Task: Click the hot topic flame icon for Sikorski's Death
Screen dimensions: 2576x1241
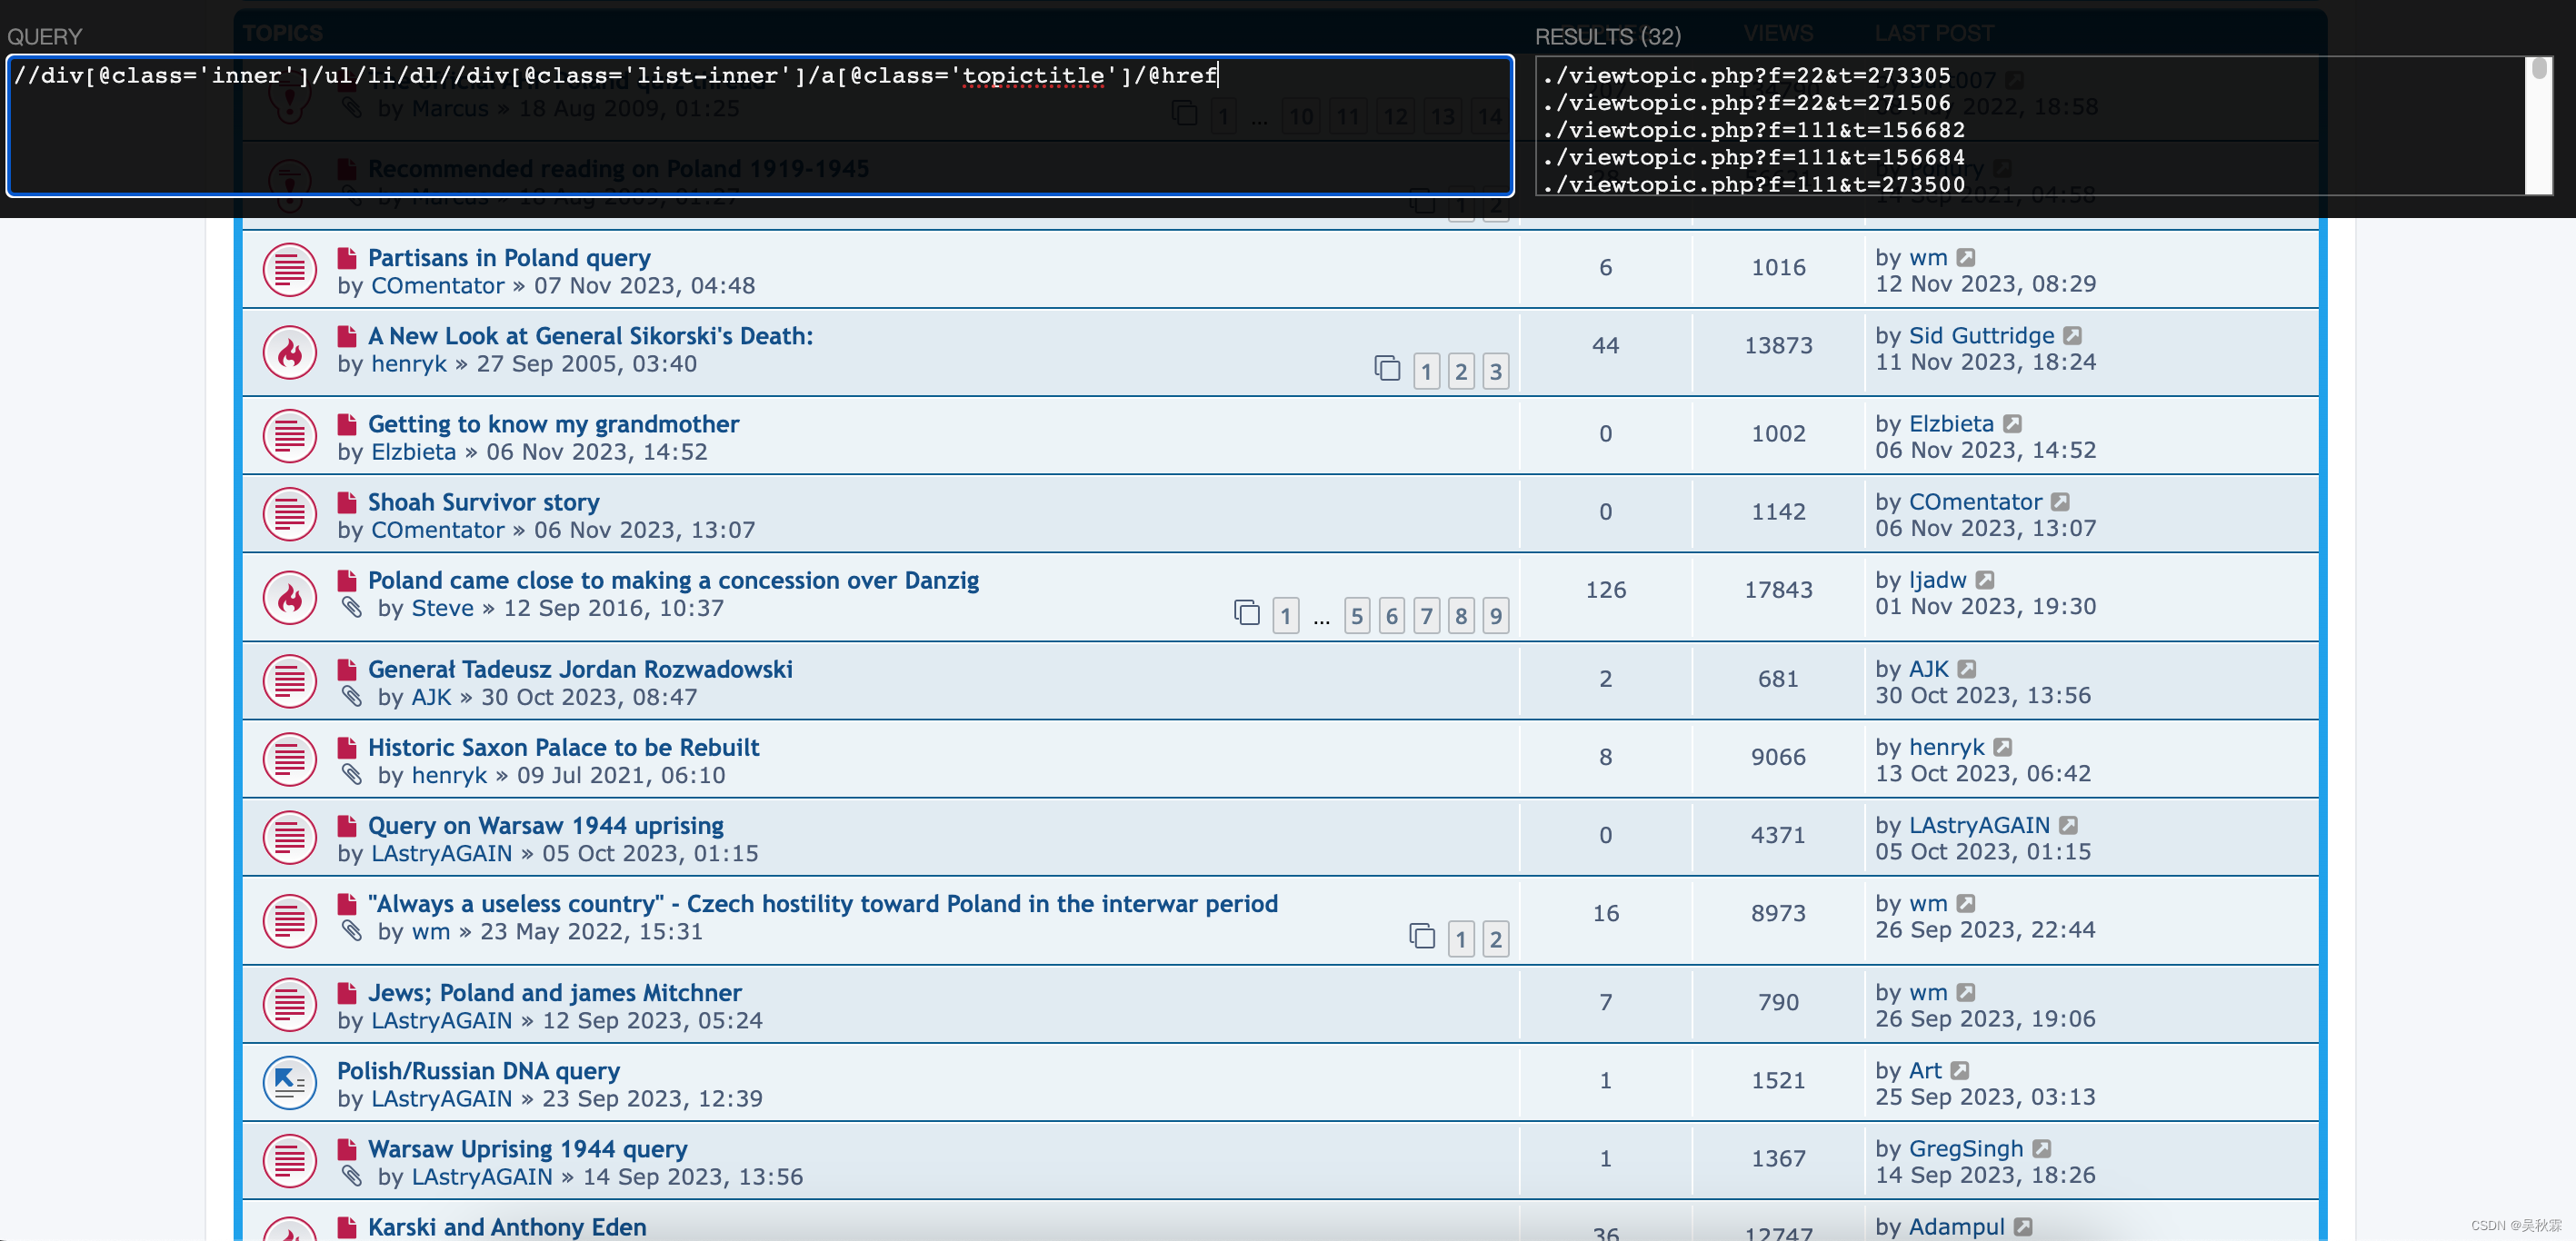Action: (290, 352)
